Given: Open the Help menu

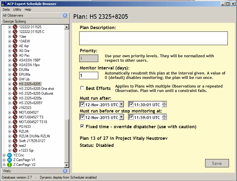Looking at the screenshot, I should click(x=28, y=9).
